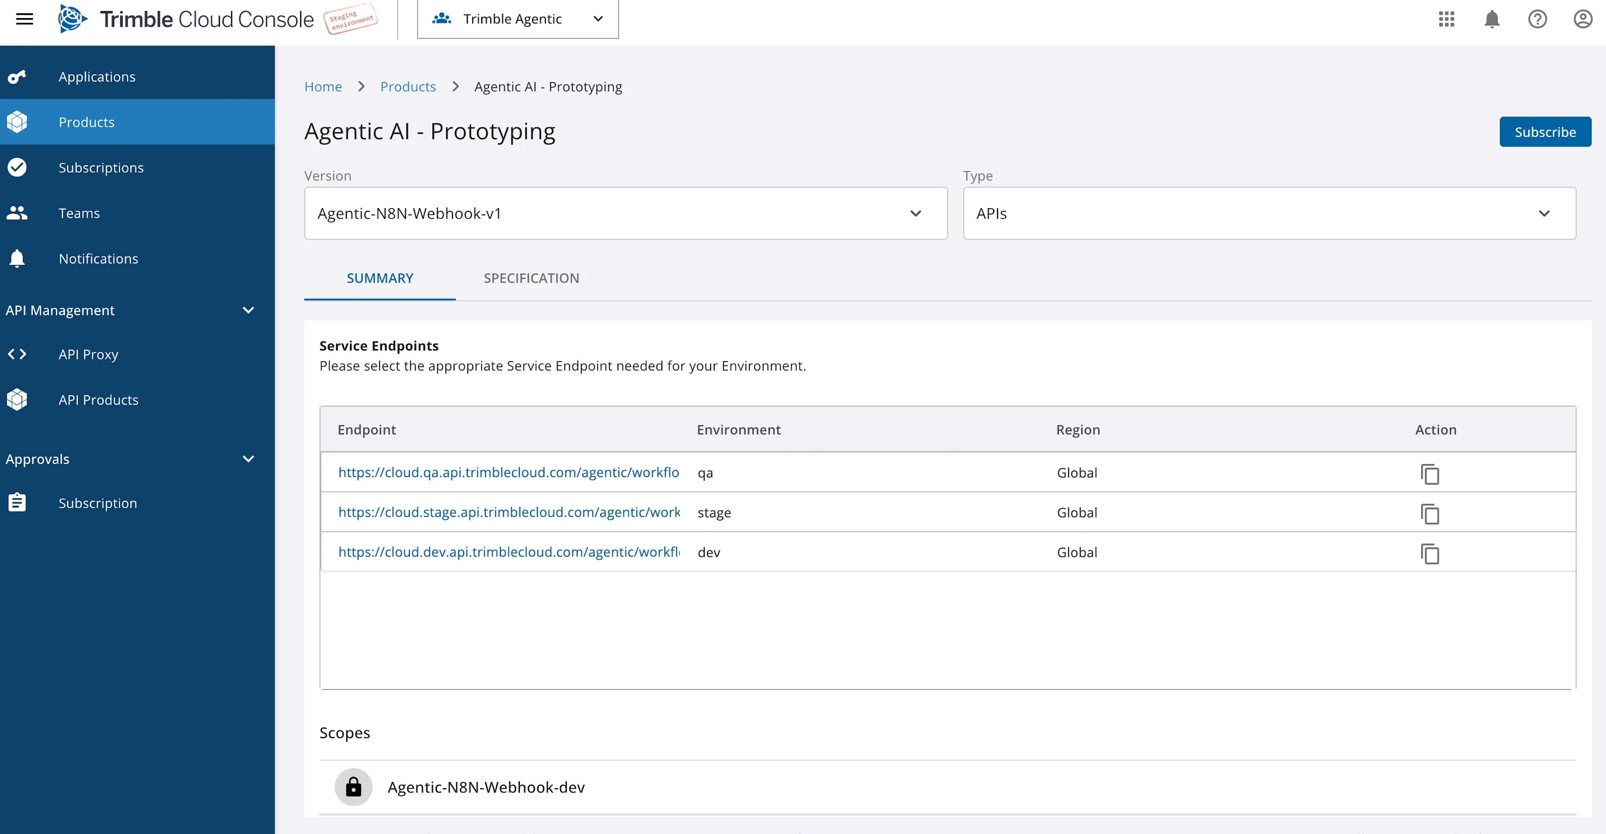Collapse the API Management section
This screenshot has height=834, width=1606.
[248, 310]
